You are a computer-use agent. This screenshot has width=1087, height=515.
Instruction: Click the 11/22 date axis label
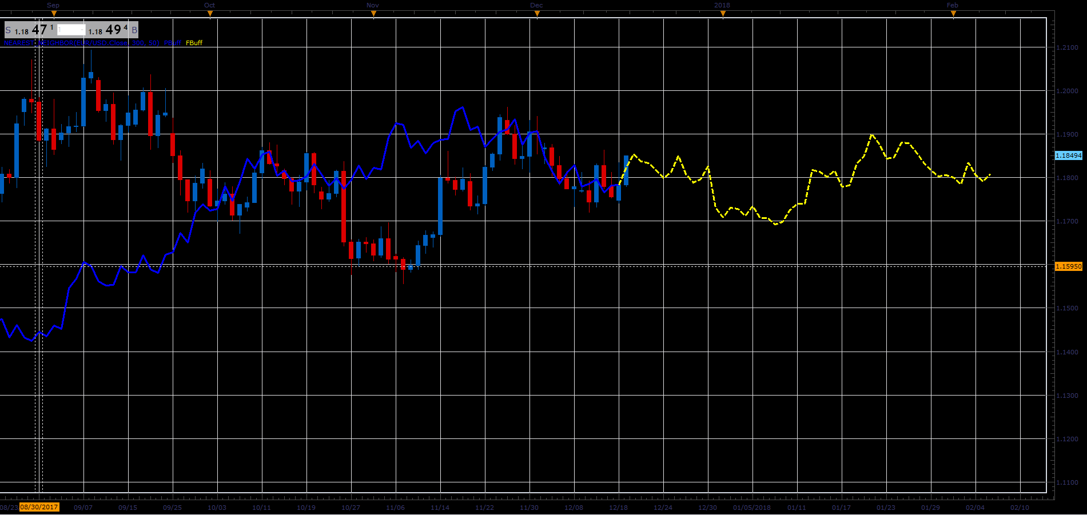pyautogui.click(x=485, y=508)
